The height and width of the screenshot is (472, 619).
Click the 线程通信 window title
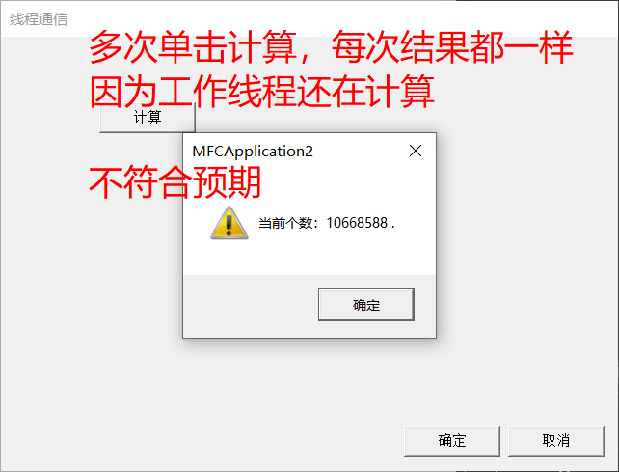point(39,19)
